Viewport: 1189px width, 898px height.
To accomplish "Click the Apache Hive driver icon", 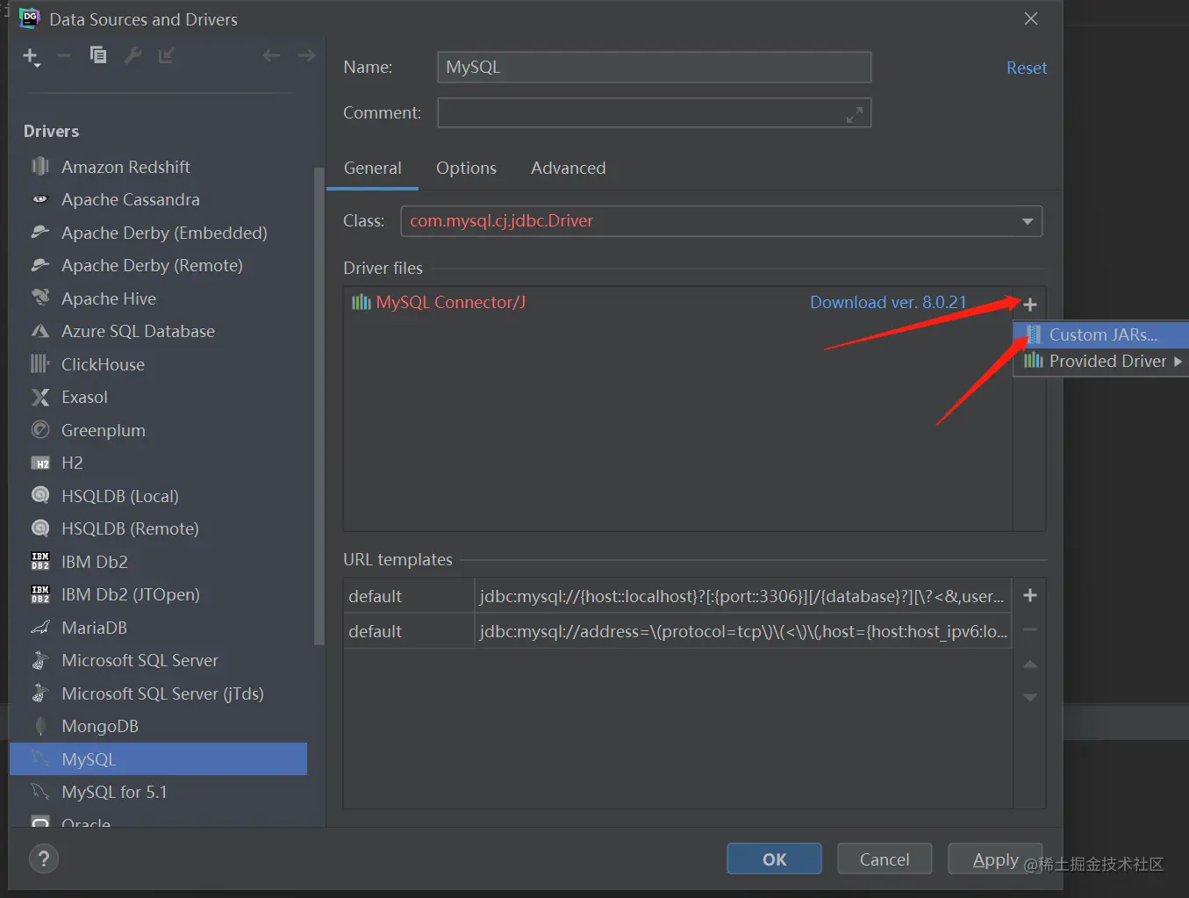I will pos(40,298).
